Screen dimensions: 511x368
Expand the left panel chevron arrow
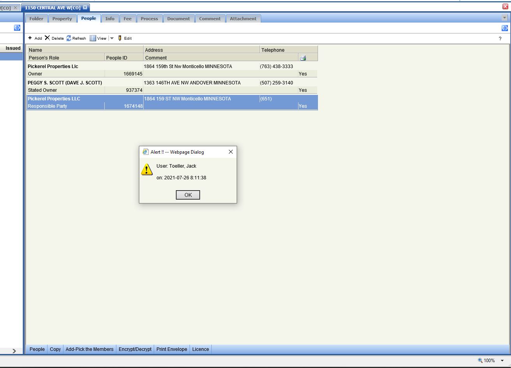click(14, 351)
